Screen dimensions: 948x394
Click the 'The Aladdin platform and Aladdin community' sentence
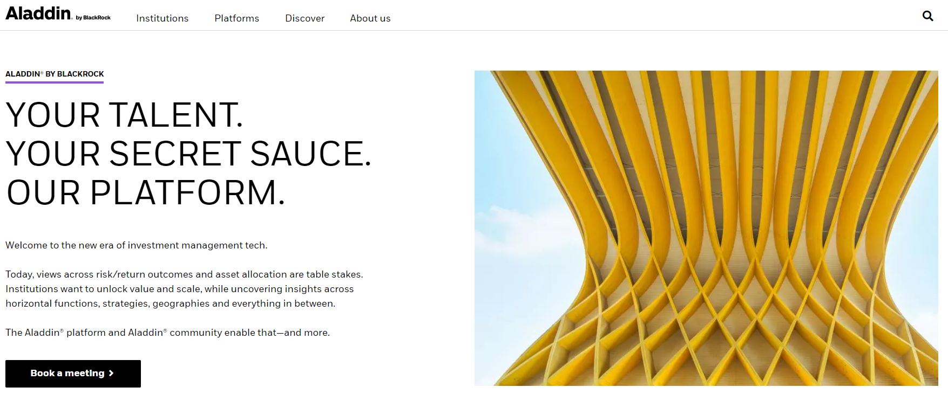tap(167, 333)
